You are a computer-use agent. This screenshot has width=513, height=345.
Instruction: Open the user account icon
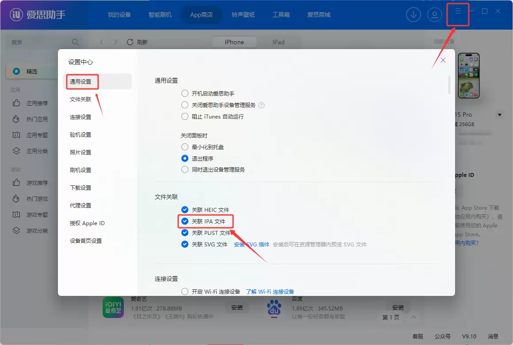[x=434, y=15]
